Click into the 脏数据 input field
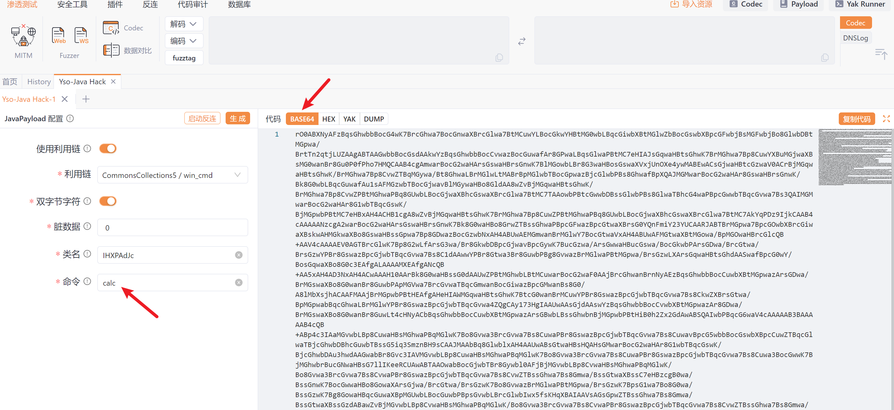This screenshot has width=894, height=410. 172,227
